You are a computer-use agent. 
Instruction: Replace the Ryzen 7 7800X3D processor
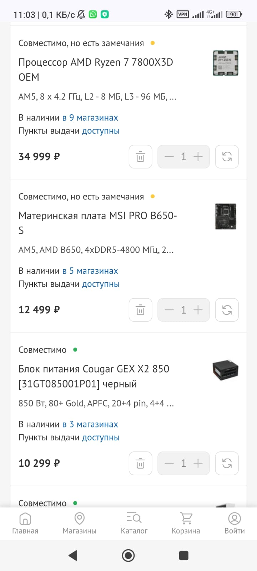227,157
